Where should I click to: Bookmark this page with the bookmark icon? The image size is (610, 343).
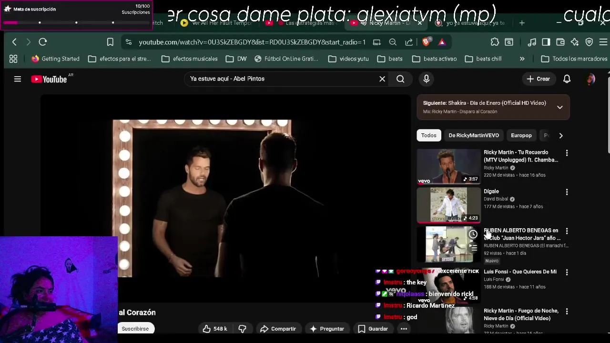[110, 42]
